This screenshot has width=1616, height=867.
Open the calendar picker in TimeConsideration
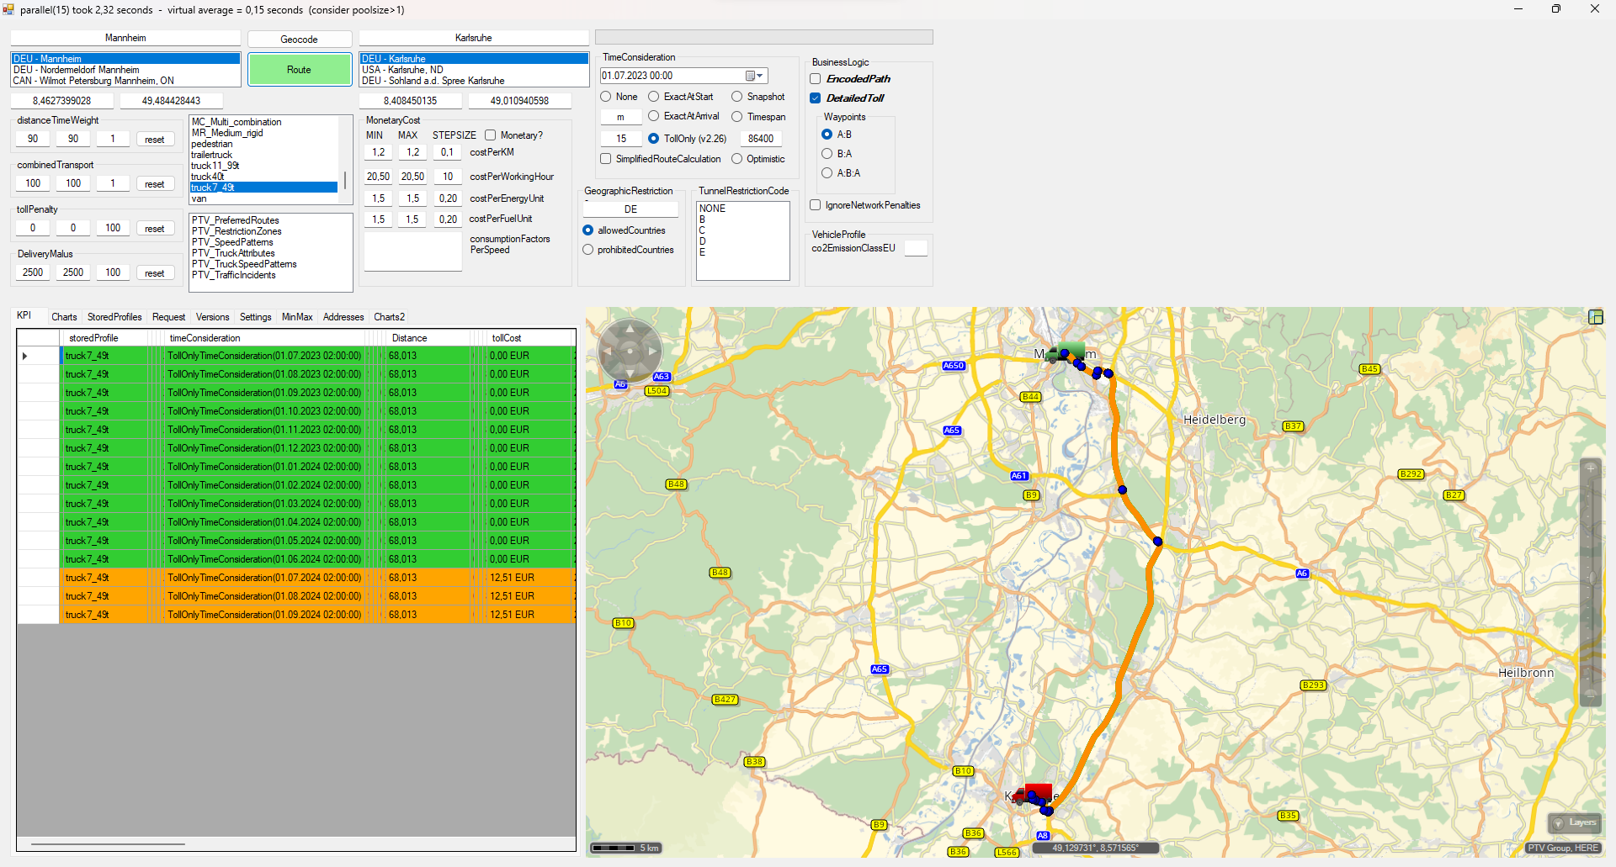(753, 76)
